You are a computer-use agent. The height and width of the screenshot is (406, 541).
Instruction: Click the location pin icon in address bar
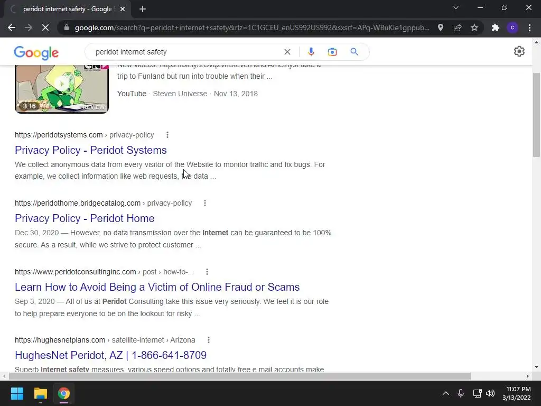pos(441,27)
